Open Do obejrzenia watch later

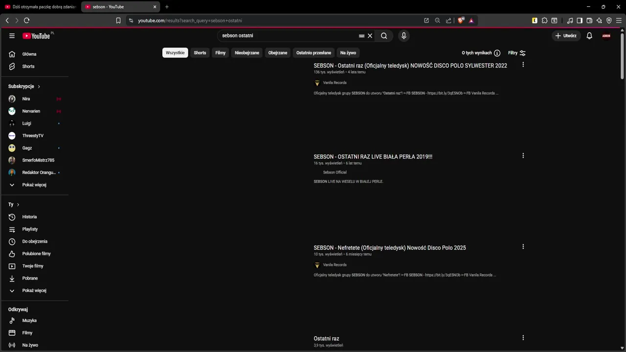pos(34,242)
